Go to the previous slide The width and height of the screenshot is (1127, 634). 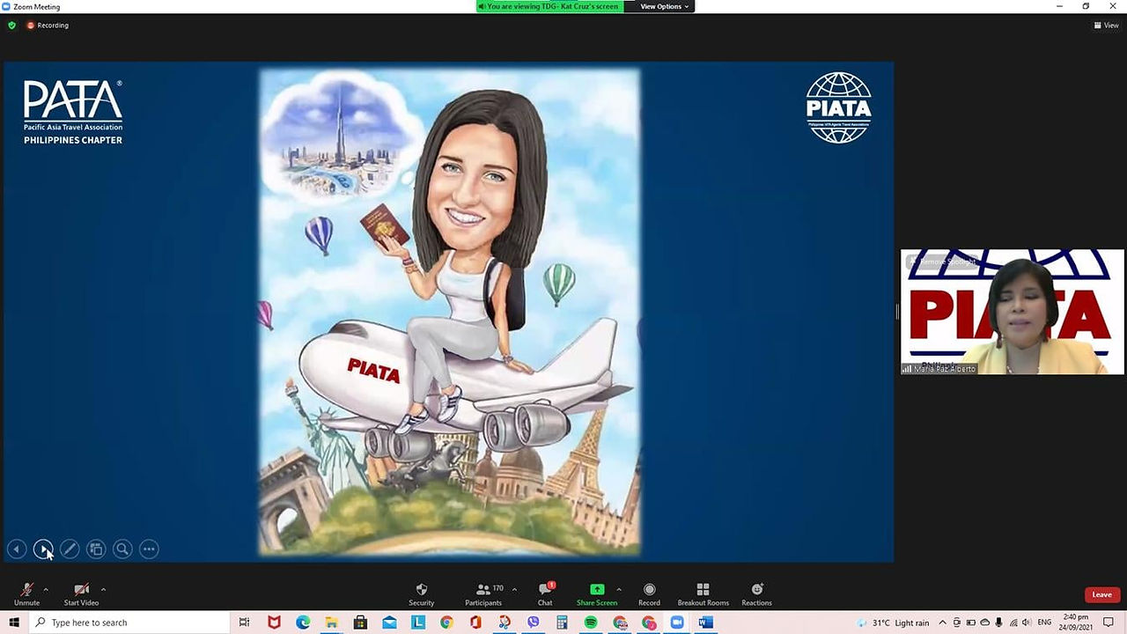(17, 549)
